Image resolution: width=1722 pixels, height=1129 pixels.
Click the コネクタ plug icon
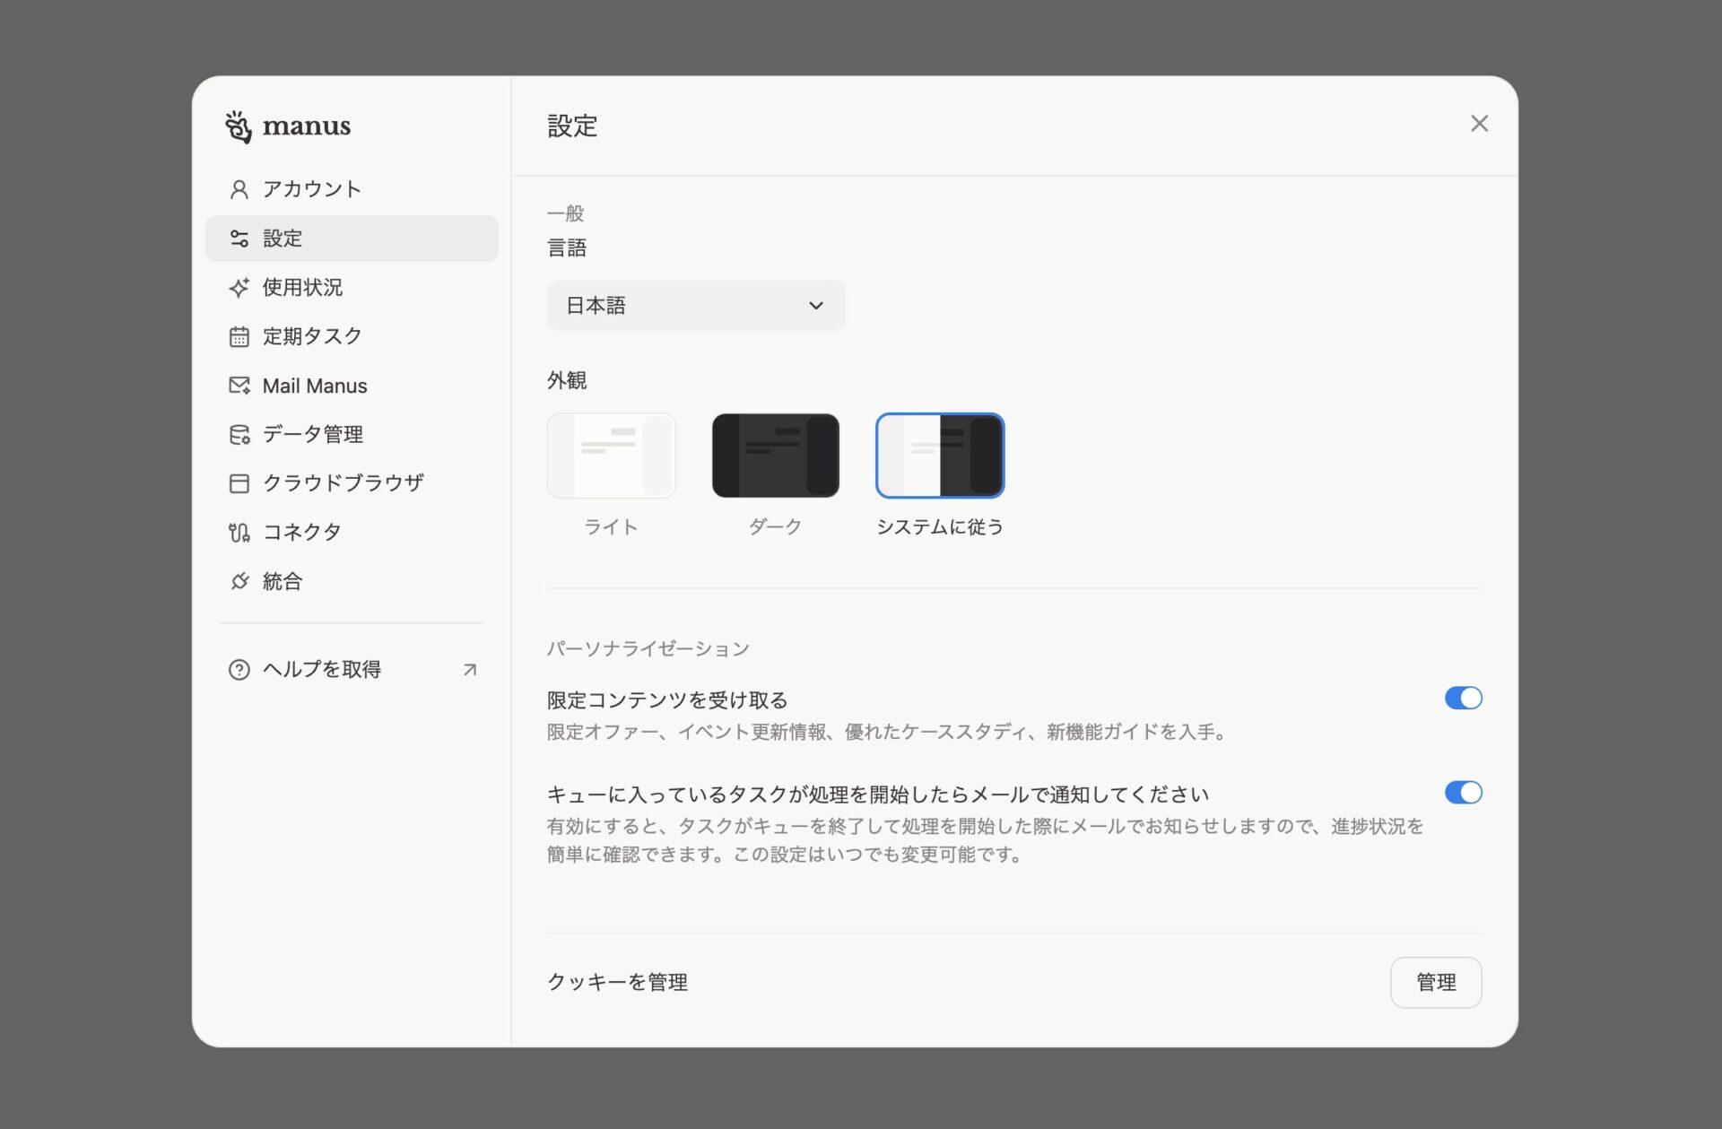coord(239,532)
